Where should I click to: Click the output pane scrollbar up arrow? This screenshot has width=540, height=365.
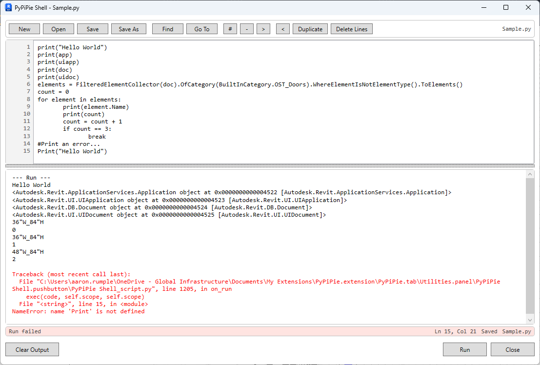point(530,174)
